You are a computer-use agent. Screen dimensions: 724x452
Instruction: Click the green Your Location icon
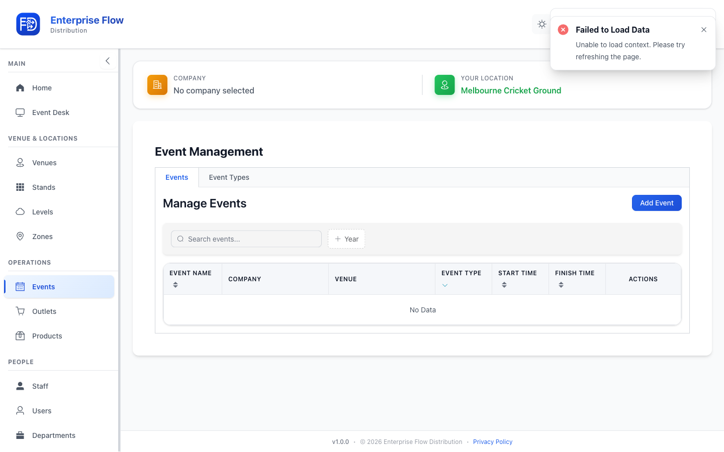(444, 85)
